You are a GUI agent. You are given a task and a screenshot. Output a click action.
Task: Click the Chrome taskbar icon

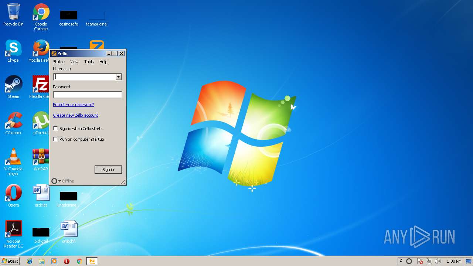click(x=79, y=261)
